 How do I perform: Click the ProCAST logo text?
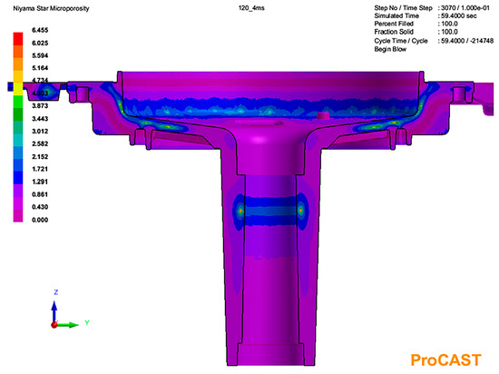[x=445, y=360]
